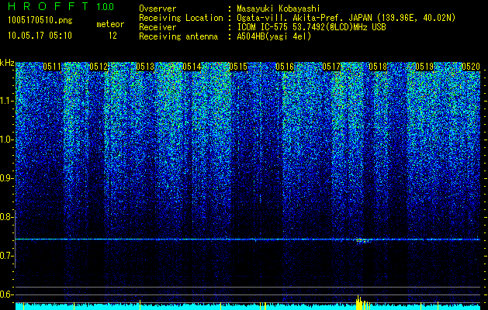Click the 0.8 kHz axis label
Screen dimensions: 488x310
tap(6, 217)
